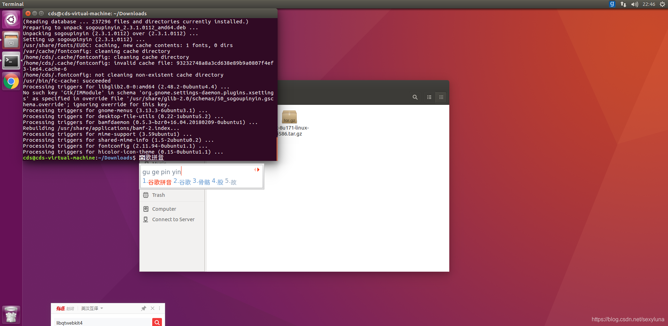Click the libqtwebkit4 search field
Screen dimensions: 668x326
point(102,322)
